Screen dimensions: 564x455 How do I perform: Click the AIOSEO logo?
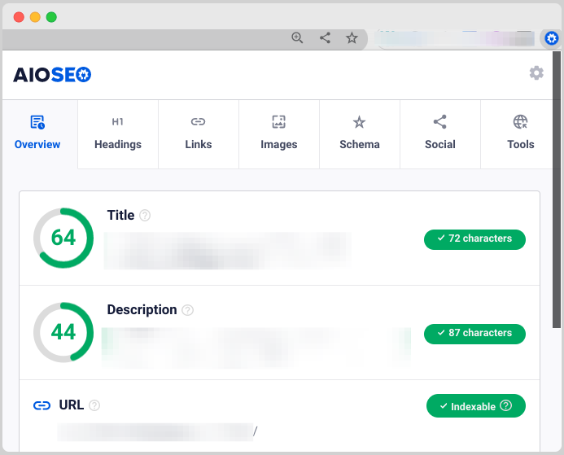coord(52,75)
